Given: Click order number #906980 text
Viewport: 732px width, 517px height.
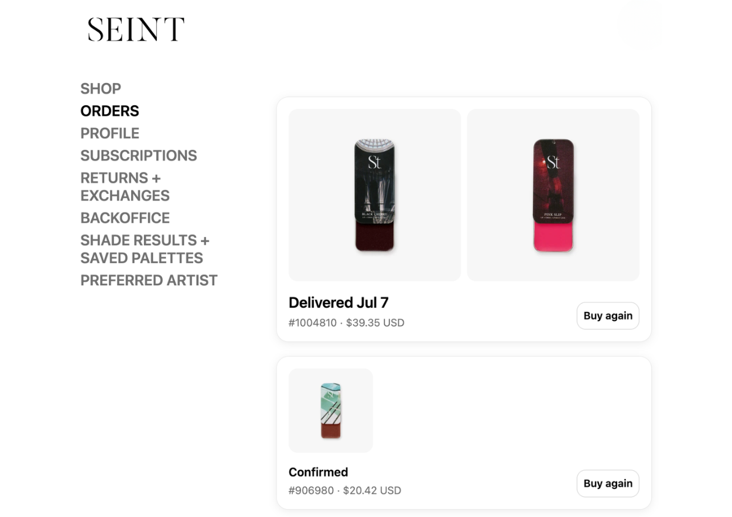Looking at the screenshot, I should [x=311, y=491].
